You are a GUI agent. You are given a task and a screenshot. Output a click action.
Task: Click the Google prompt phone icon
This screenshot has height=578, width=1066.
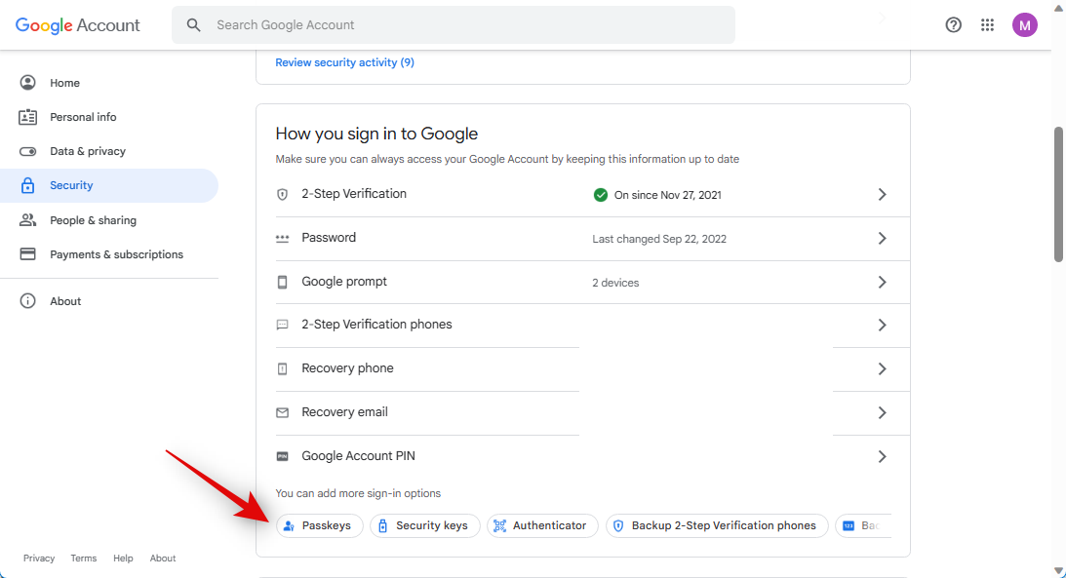(282, 282)
